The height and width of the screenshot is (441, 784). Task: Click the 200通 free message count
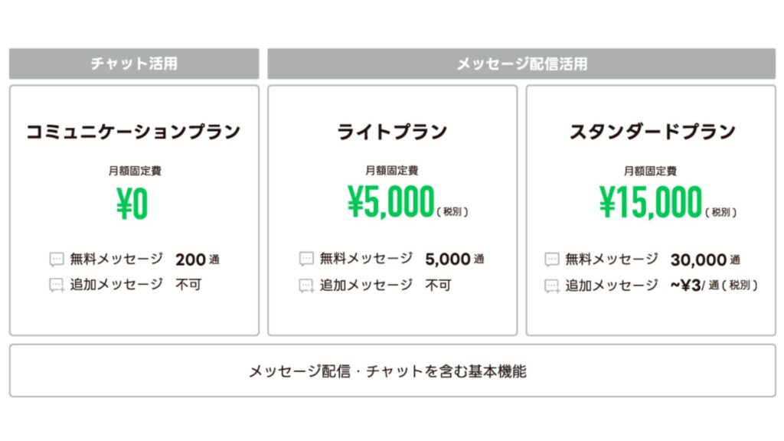click(197, 260)
